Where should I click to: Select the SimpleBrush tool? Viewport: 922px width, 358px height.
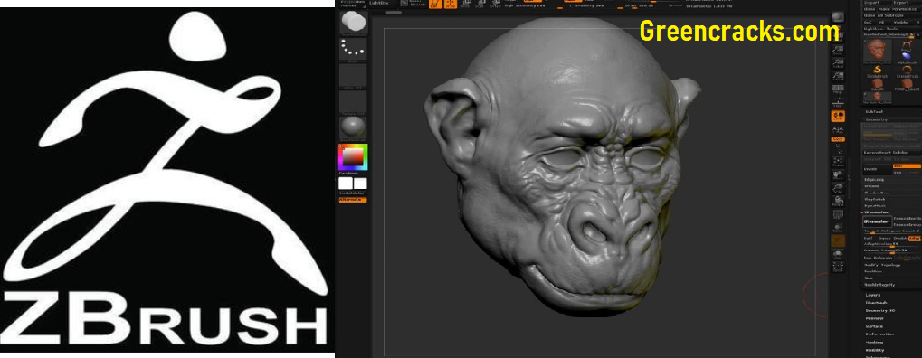[x=877, y=71]
